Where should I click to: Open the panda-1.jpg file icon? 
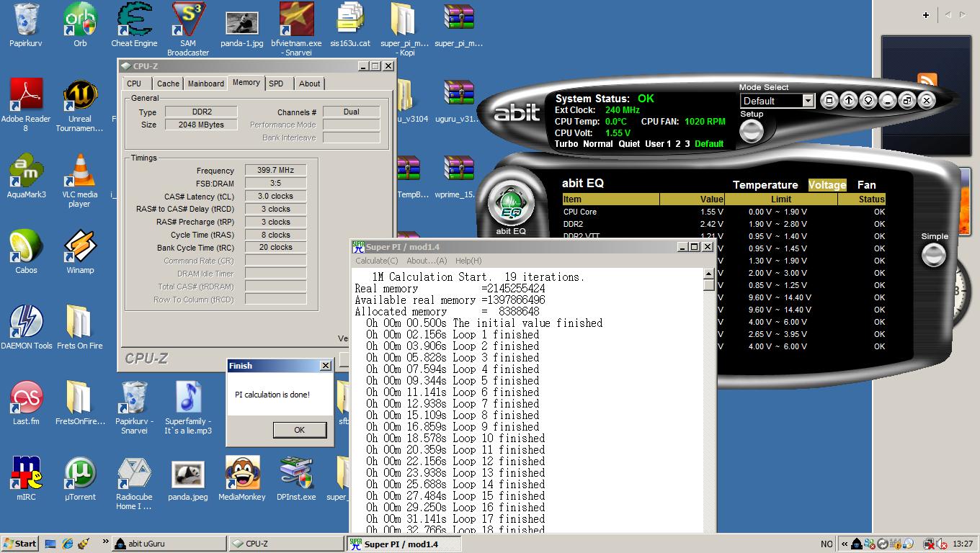242,30
